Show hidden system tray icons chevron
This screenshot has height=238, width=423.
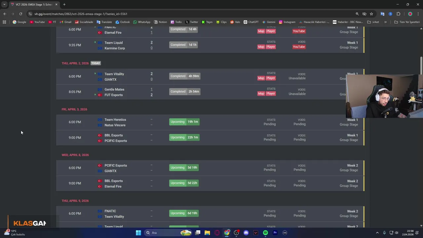coord(377,233)
